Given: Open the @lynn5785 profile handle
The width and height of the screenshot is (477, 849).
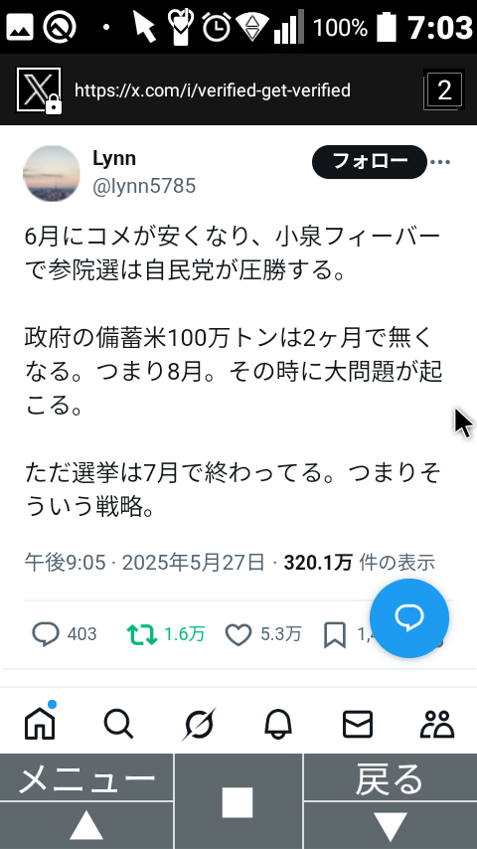Looking at the screenshot, I should (x=144, y=186).
